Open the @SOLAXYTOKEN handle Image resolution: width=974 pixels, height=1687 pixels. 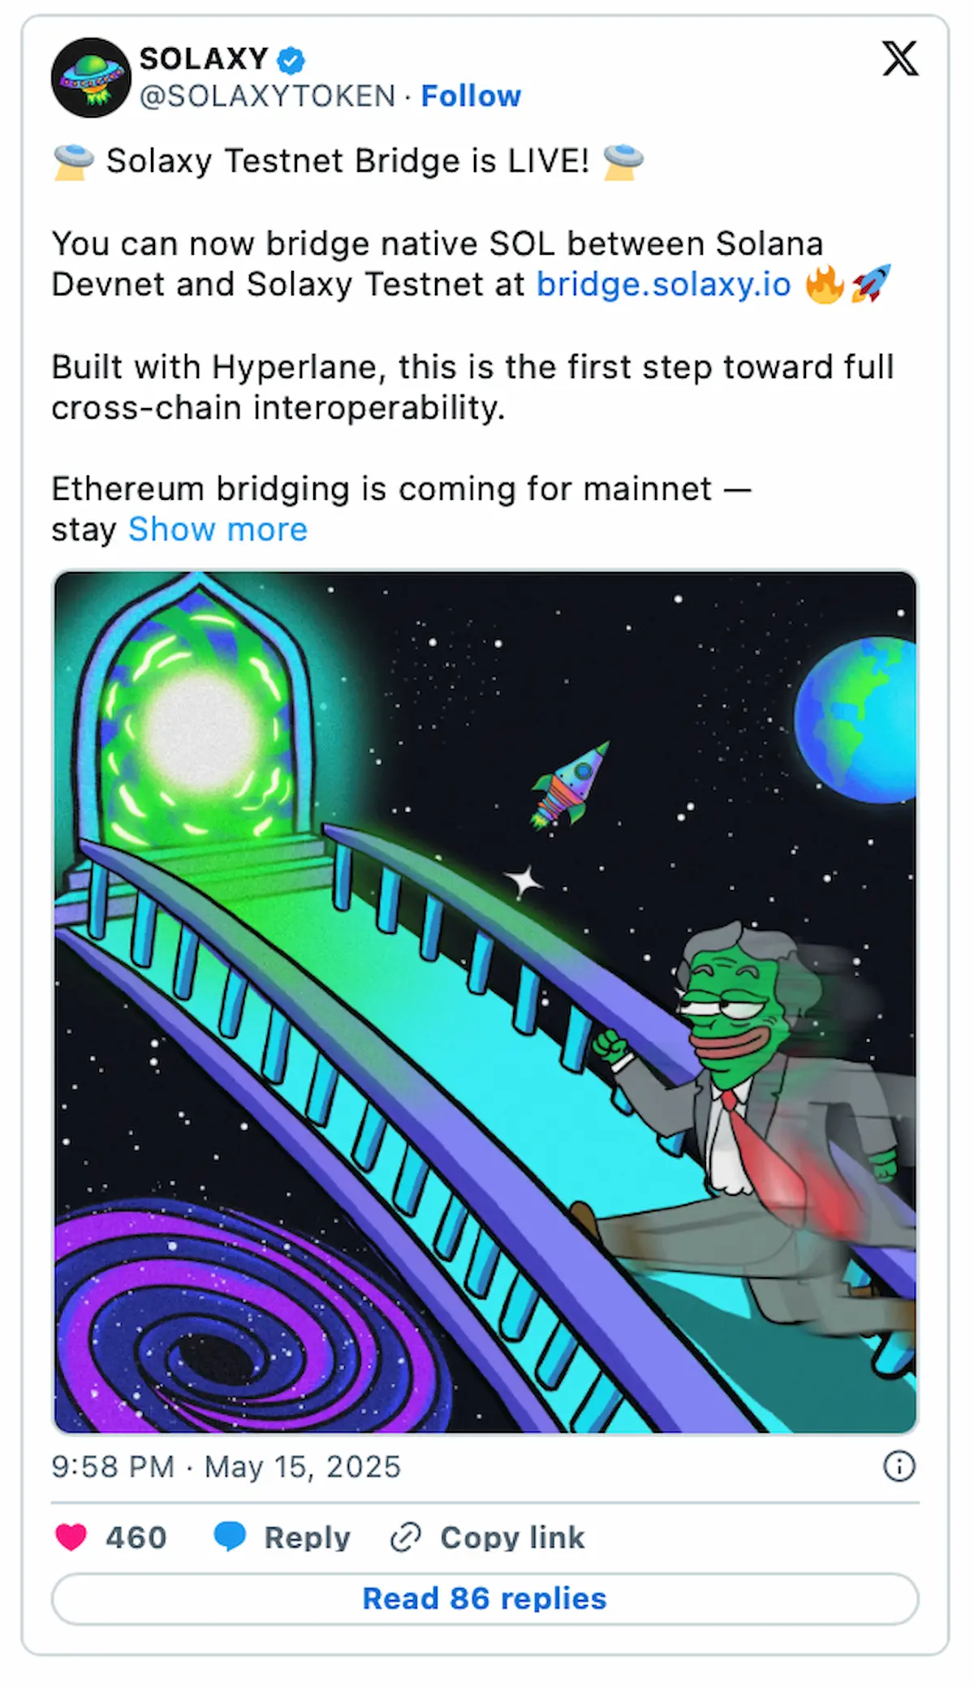(268, 96)
